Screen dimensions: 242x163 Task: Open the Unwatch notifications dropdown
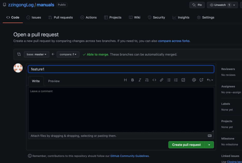pos(222,5)
